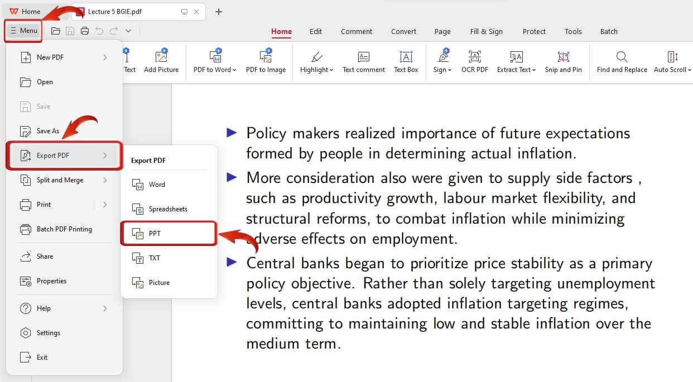Open Properties from the menu

64,281
